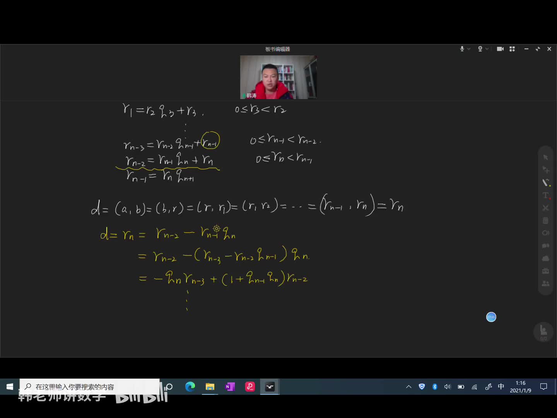Click the blue floating timer bubble

(x=491, y=317)
